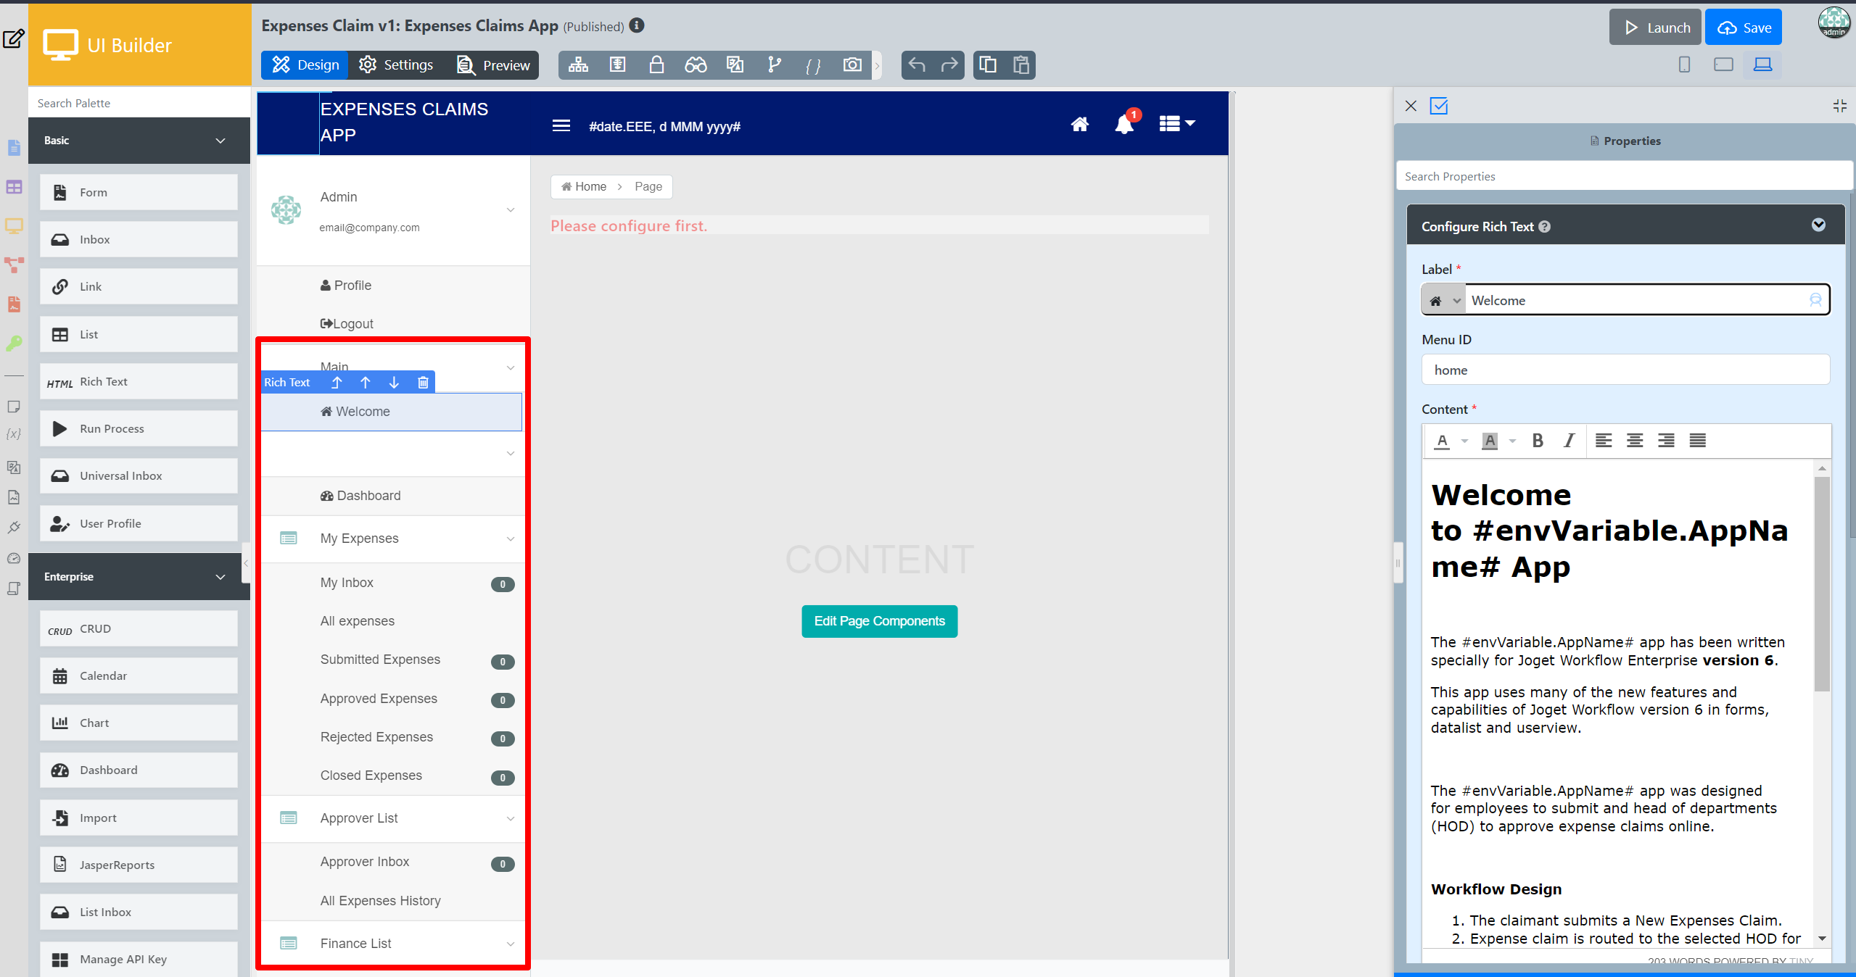
Task: Click the binoculars icon in toolbar
Action: [695, 65]
